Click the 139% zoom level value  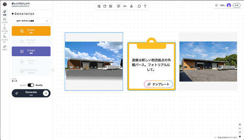[222, 5]
